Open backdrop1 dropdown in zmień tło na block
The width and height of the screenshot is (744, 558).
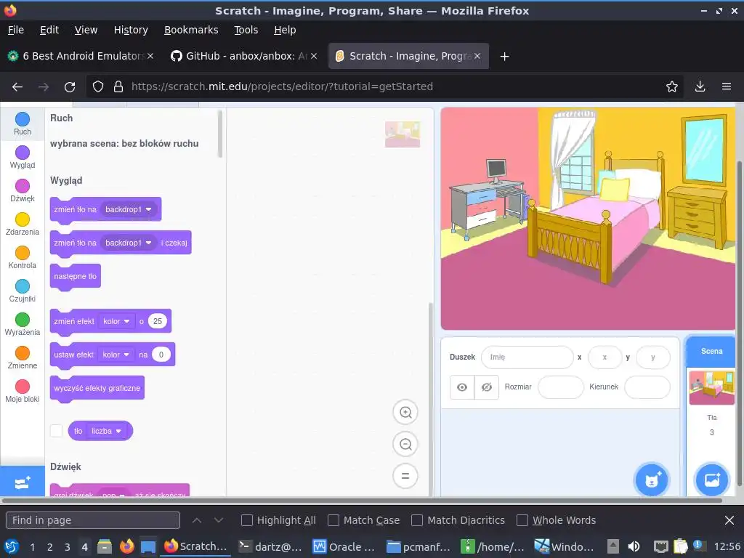(129, 209)
